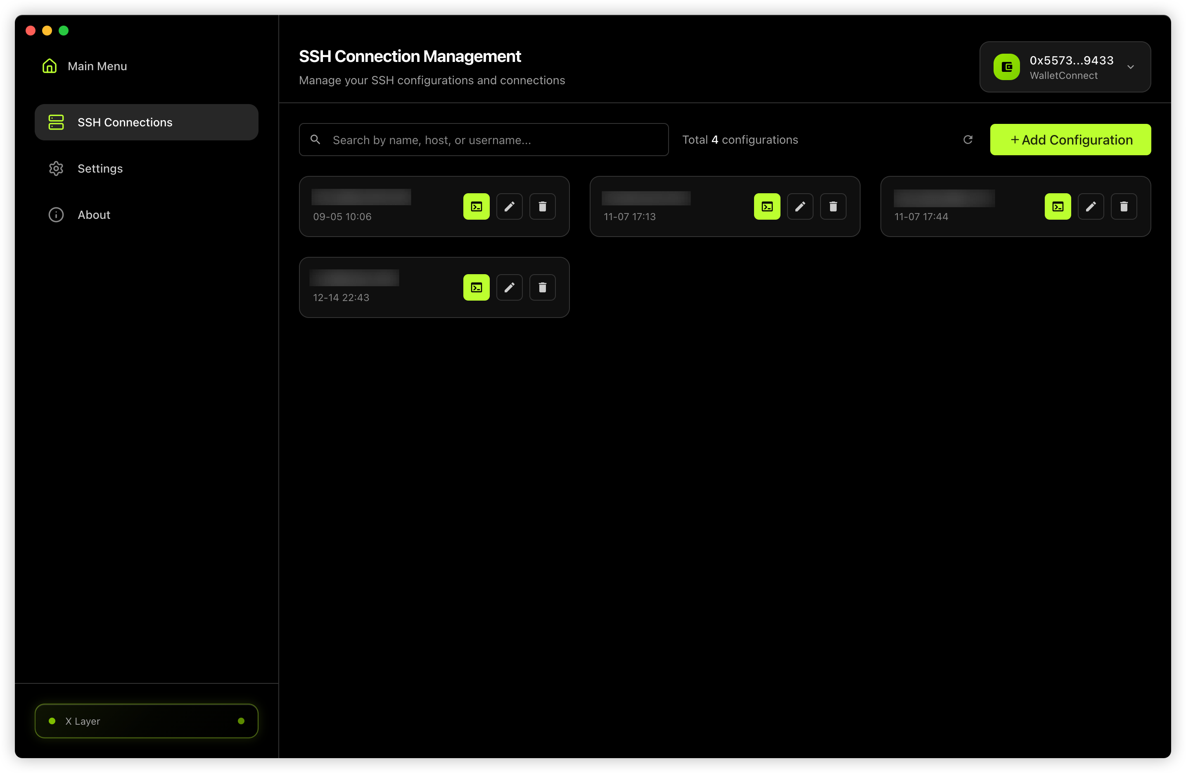The height and width of the screenshot is (773, 1186).
Task: Click pencil icon on 11-07 17:13 card
Action: click(x=799, y=206)
